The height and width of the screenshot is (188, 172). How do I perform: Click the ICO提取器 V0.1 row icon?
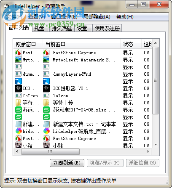tap(46, 88)
